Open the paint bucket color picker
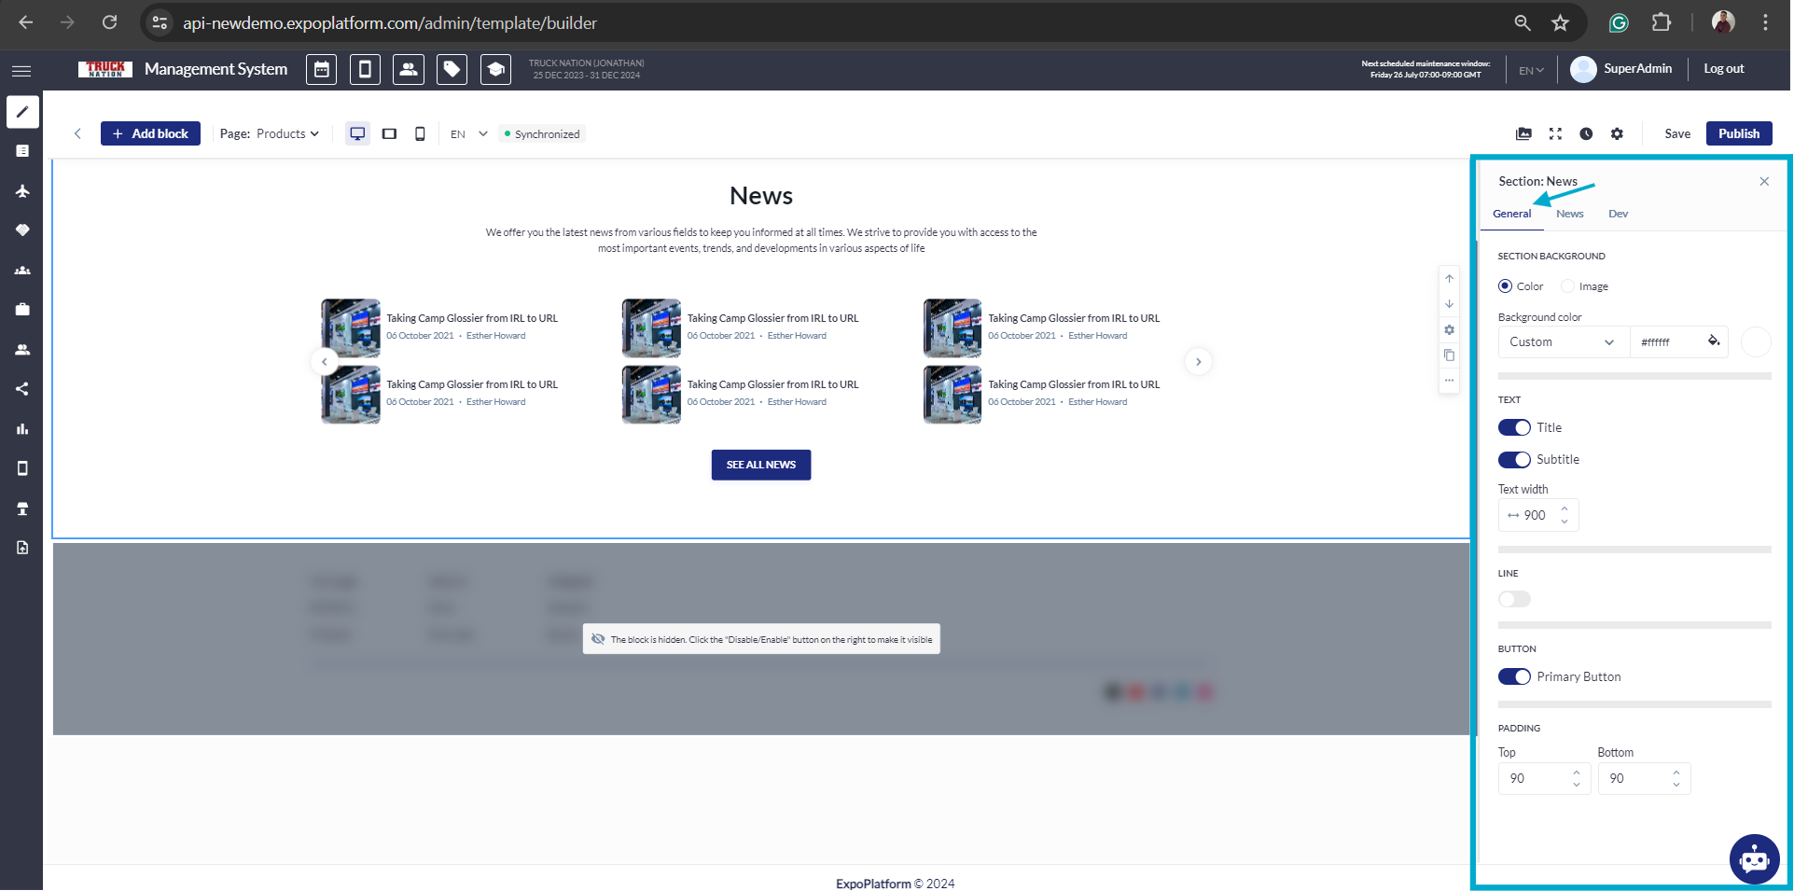1794x891 pixels. [1714, 341]
